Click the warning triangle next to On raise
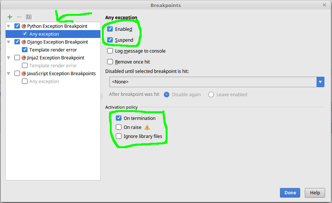Screen dimensions: 332x203 (x=147, y=127)
